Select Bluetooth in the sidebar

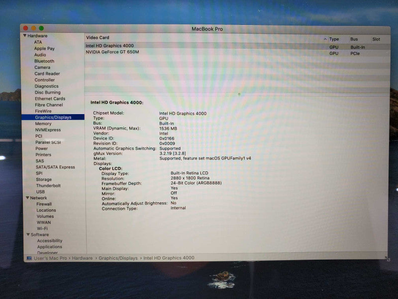44,61
